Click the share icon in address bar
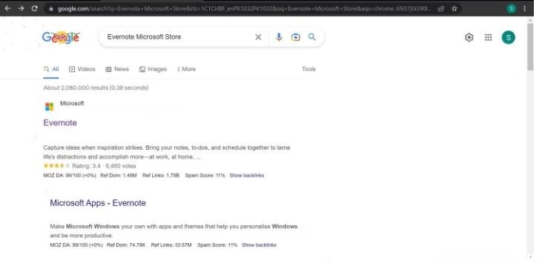This screenshot has height=269, width=545. [440, 9]
